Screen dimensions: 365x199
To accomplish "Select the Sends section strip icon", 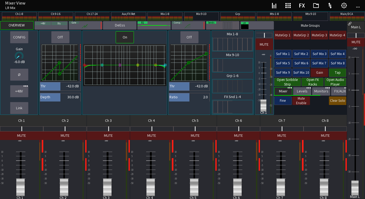I will (222, 25).
